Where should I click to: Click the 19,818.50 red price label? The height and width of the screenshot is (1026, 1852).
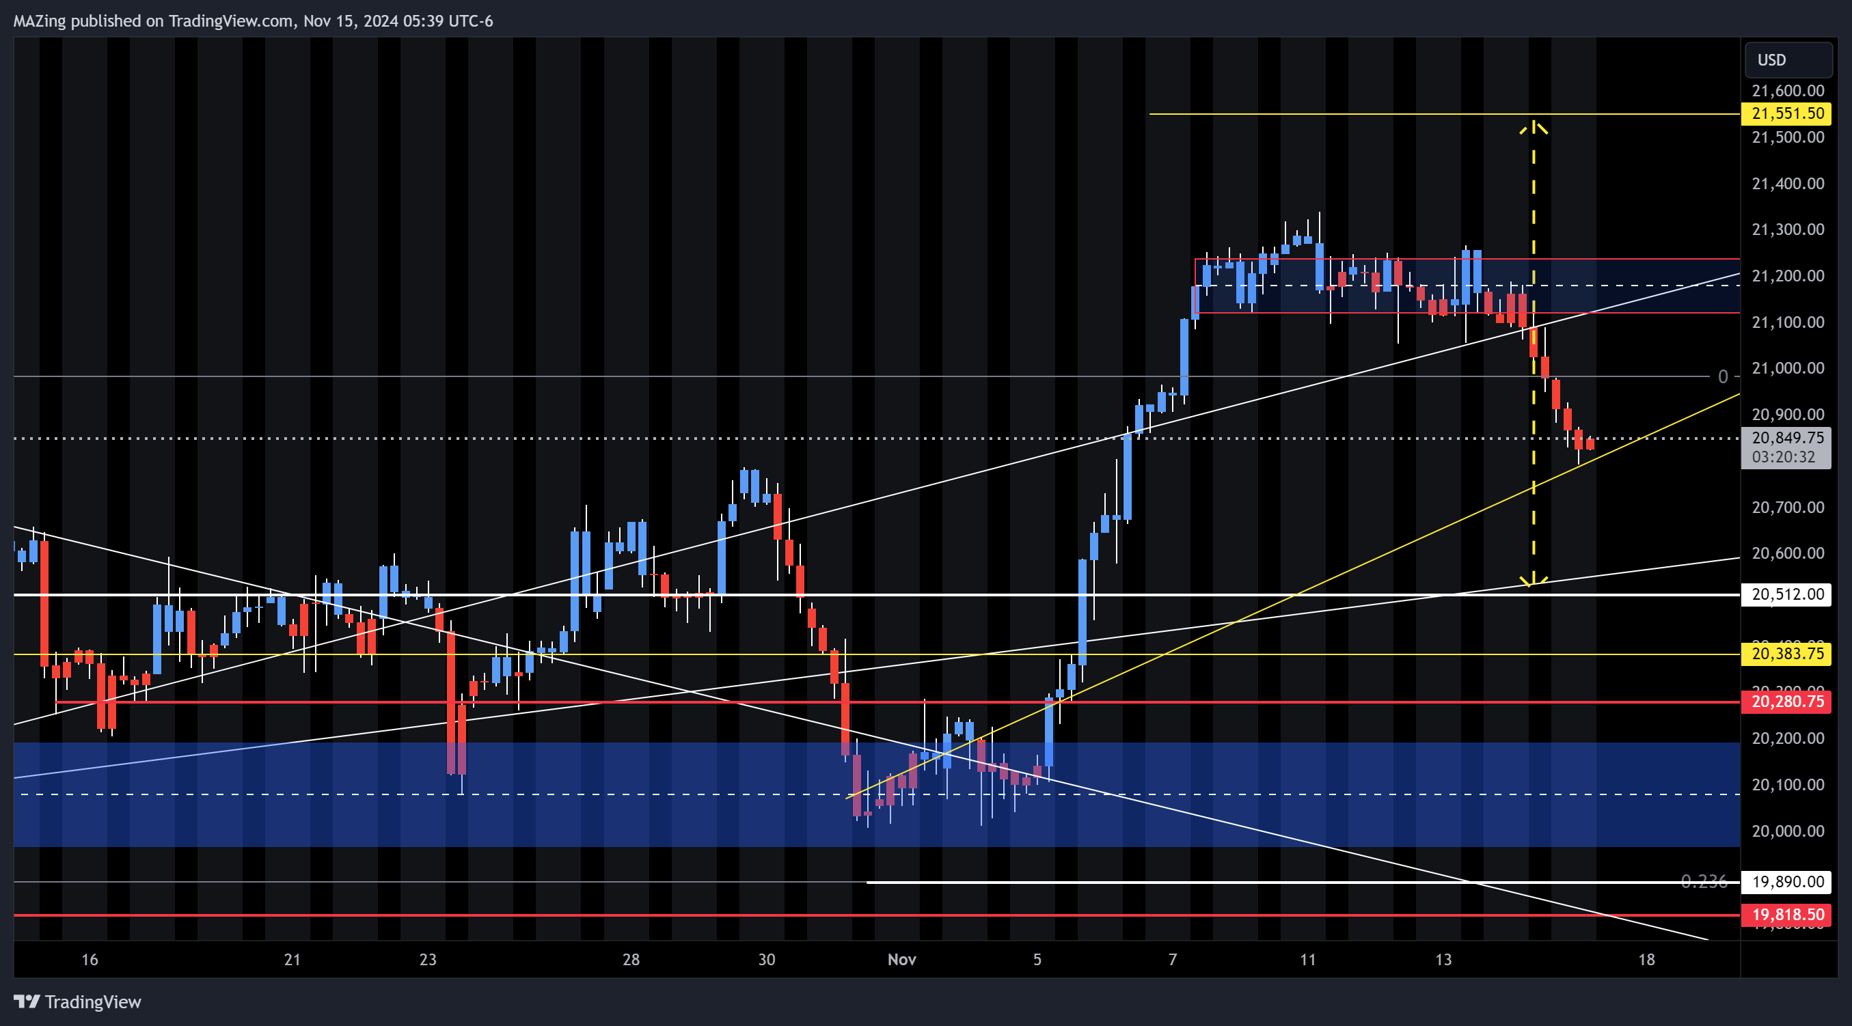[1786, 915]
